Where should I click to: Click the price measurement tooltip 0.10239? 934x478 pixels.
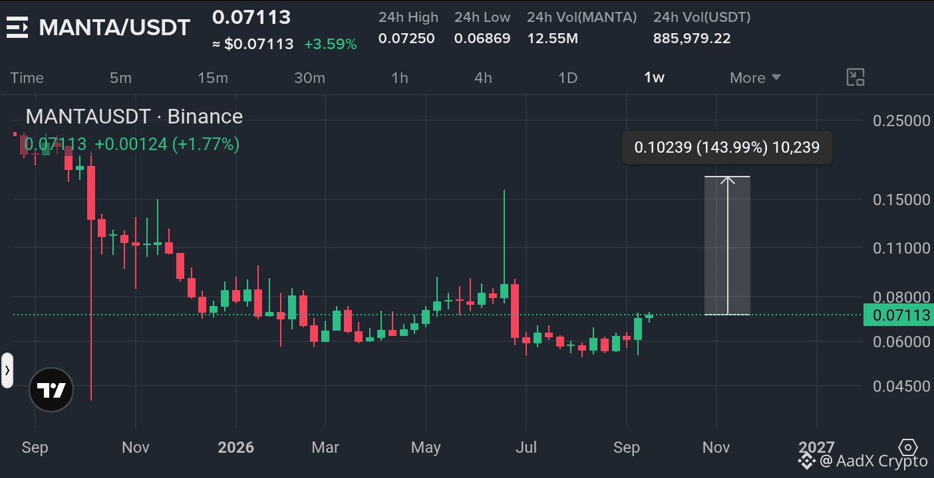(727, 147)
